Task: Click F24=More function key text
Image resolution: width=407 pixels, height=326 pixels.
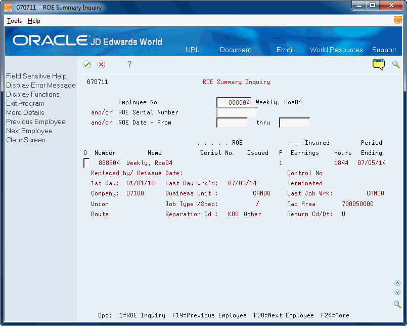Action: point(335,315)
